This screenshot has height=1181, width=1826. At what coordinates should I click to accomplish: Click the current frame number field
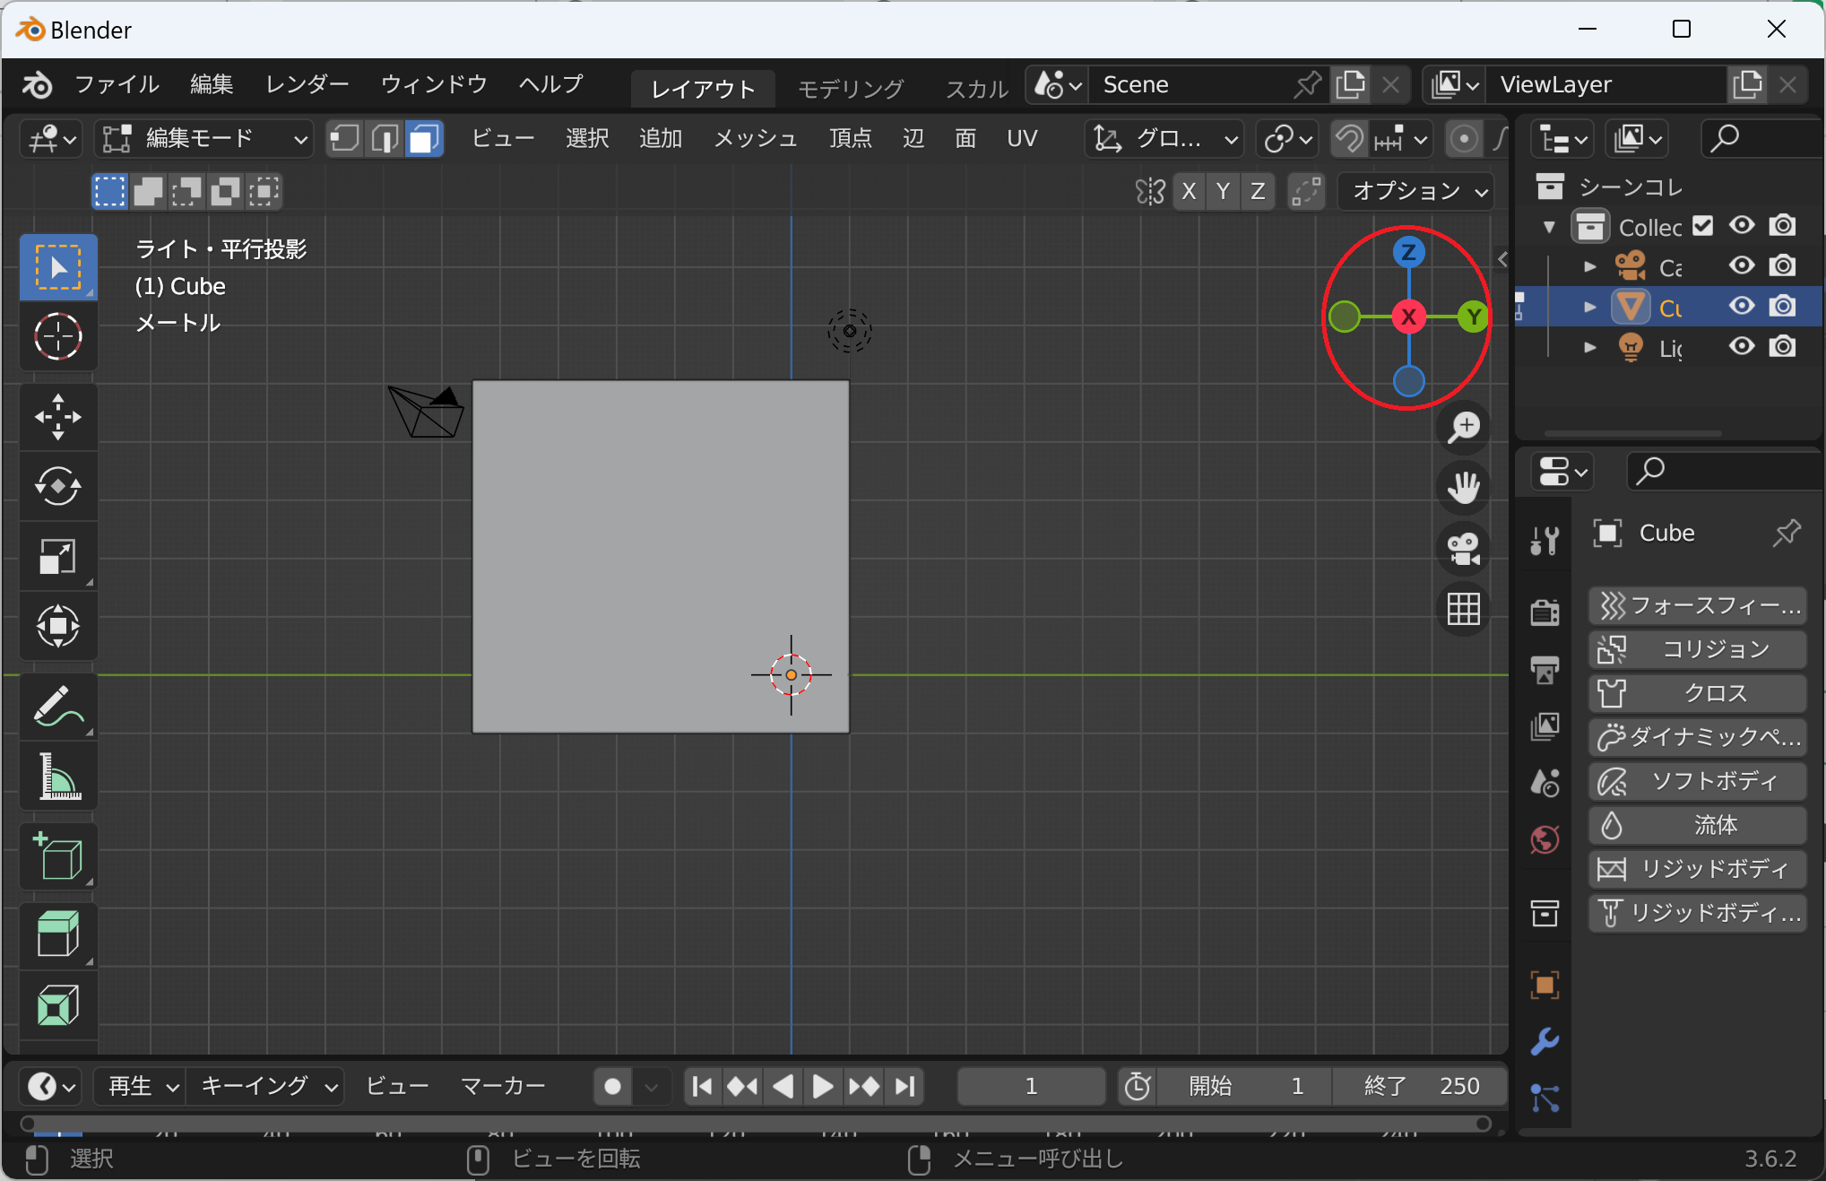point(1031,1086)
